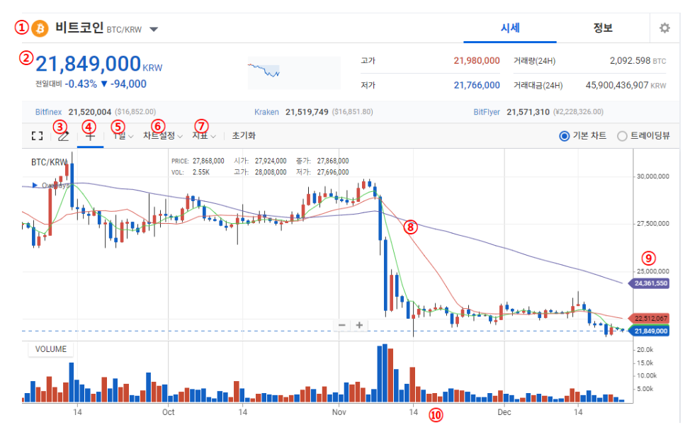
Task: Switch to 트레이딩뷰 chart option
Action: (x=622, y=136)
